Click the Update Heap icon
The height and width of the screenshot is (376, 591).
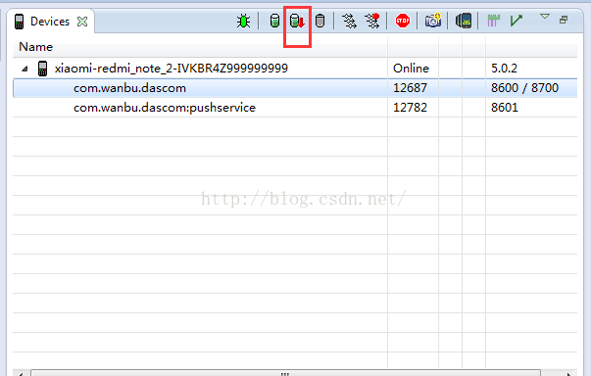click(274, 21)
